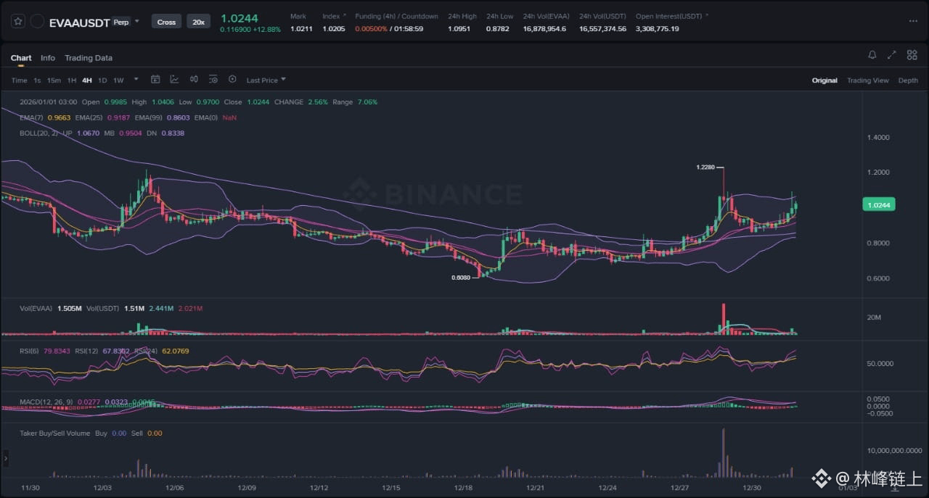Click the Open Interest value 3,308,775.19

coord(657,29)
